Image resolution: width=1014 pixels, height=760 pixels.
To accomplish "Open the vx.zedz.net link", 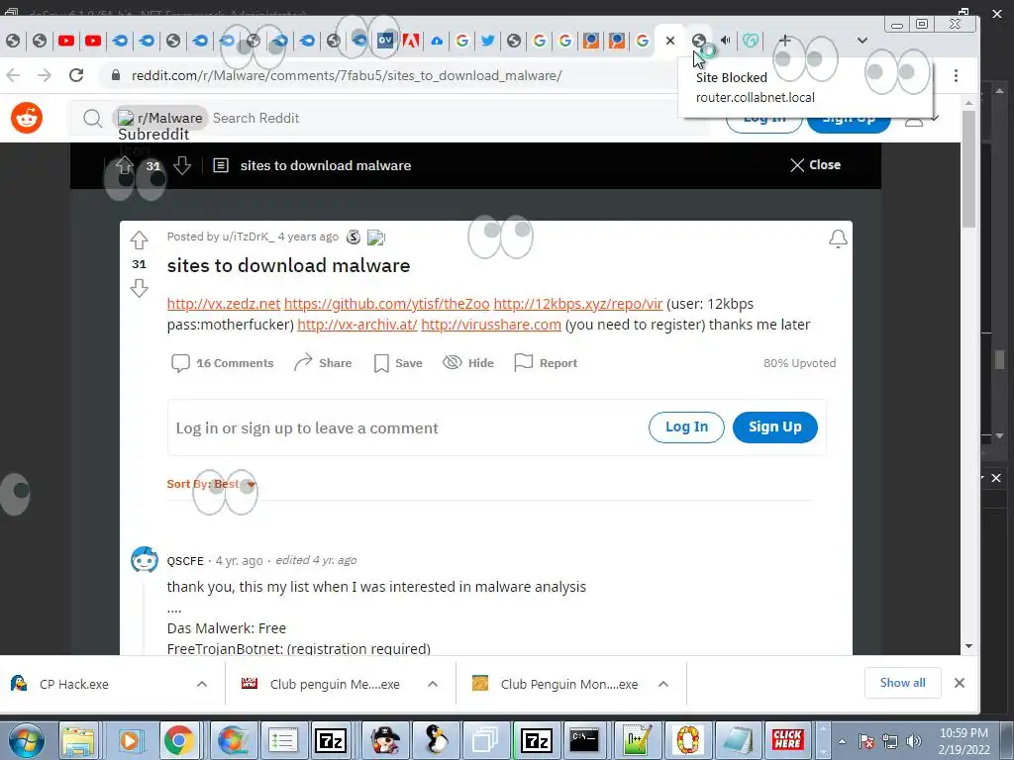I will [x=224, y=304].
